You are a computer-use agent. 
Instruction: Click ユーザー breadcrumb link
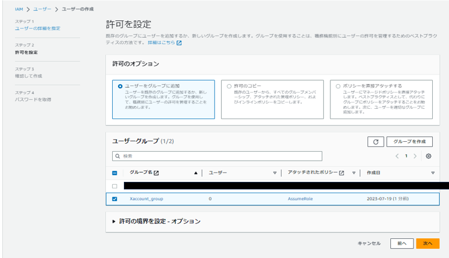pyautogui.click(x=42, y=9)
